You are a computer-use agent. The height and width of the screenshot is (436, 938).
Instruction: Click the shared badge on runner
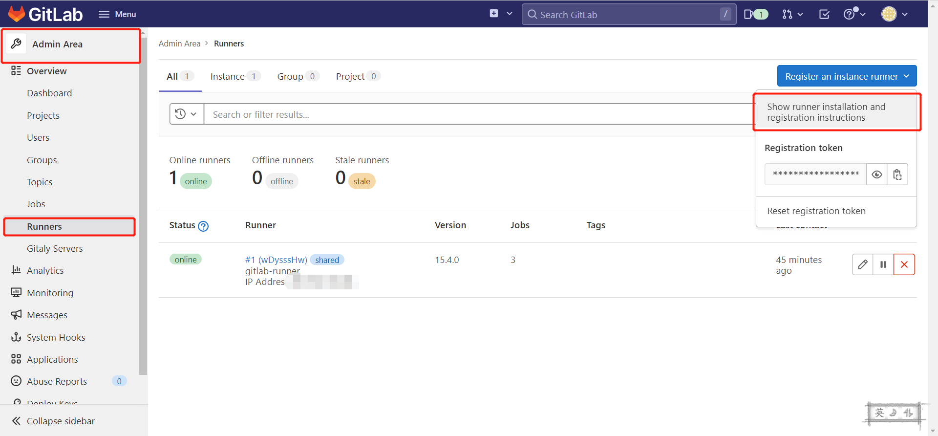(327, 260)
